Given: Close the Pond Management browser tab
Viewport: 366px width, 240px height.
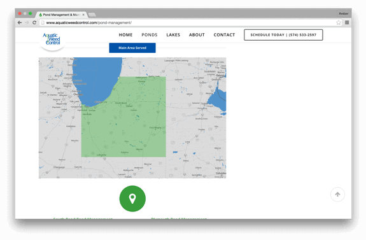Looking at the screenshot, I should coord(83,15).
